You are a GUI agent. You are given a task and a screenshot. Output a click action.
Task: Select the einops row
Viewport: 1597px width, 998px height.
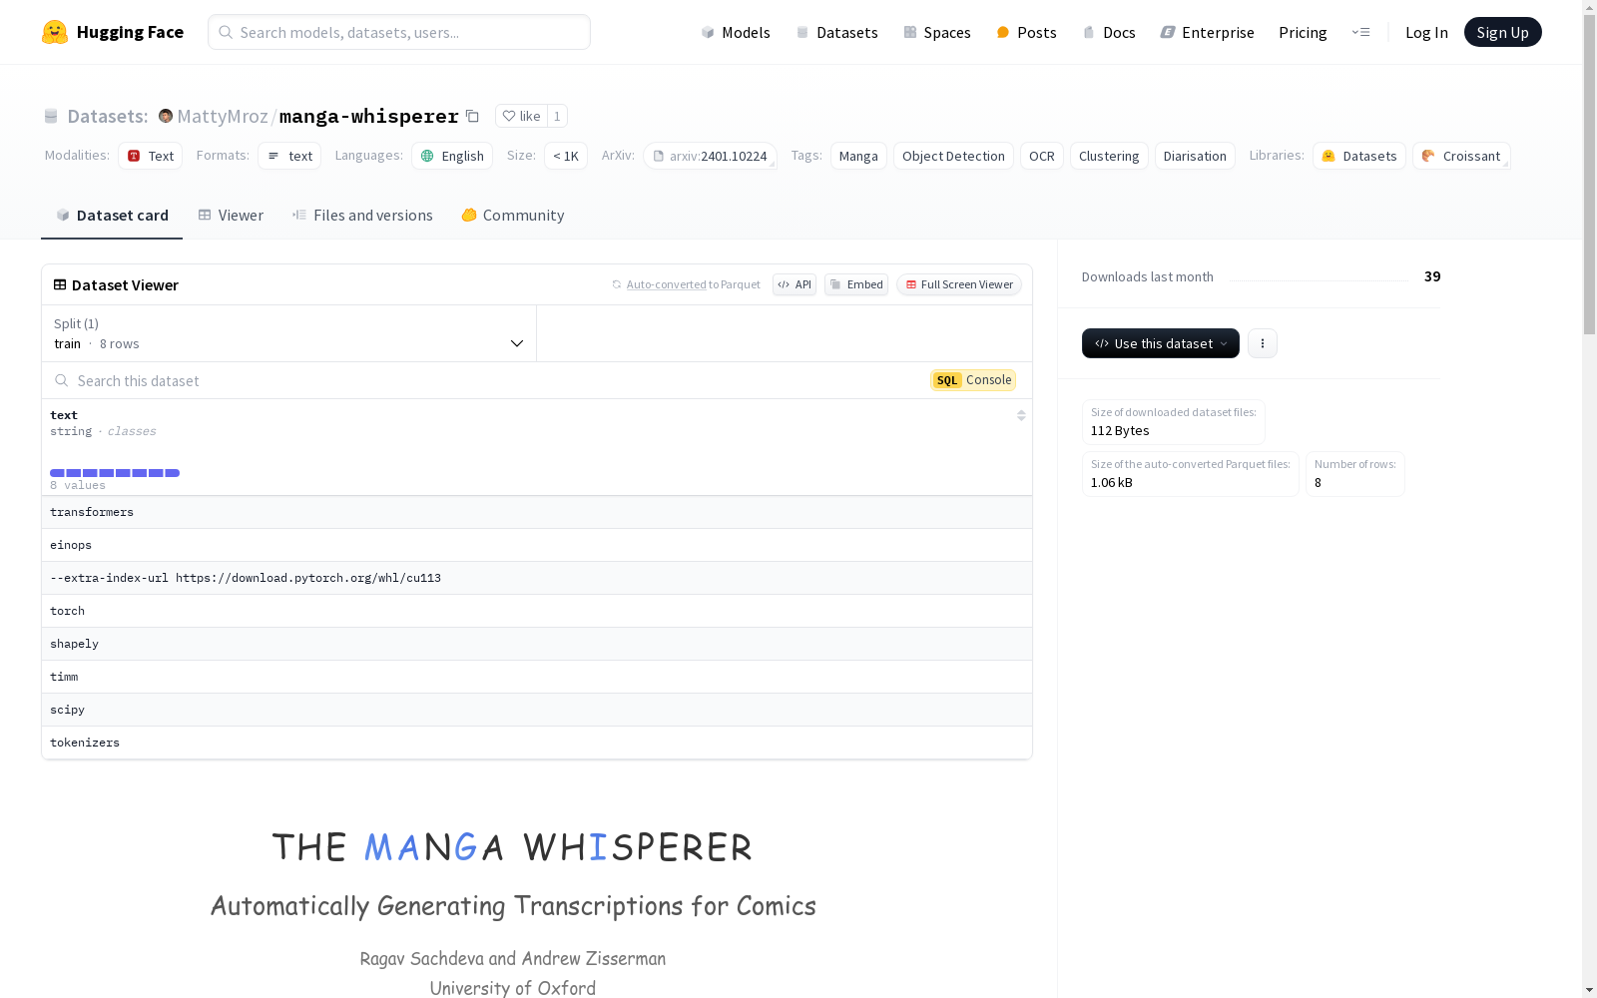tap(537, 545)
